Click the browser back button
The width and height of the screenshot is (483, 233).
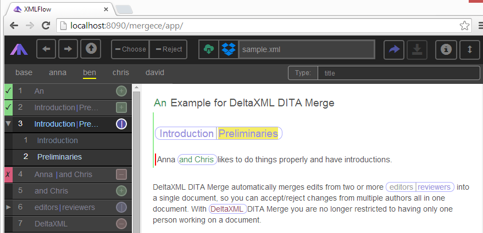(x=14, y=26)
